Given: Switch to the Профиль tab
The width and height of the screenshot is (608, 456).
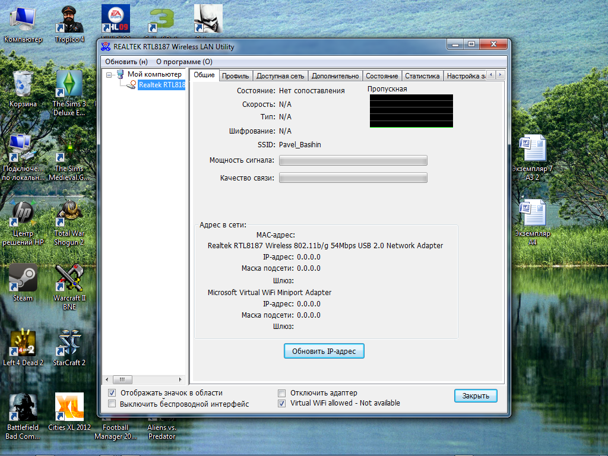Looking at the screenshot, I should (235, 76).
